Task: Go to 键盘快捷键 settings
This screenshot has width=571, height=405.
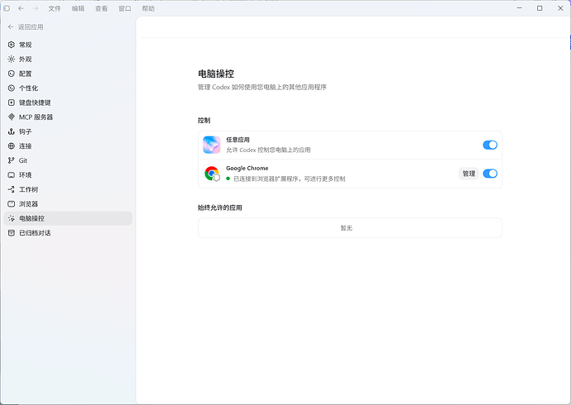Action: [x=68, y=102]
